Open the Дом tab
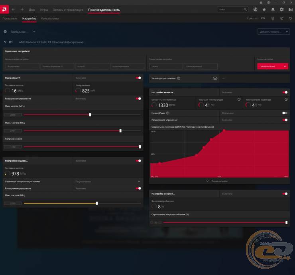The image size is (295, 275). 32,10
